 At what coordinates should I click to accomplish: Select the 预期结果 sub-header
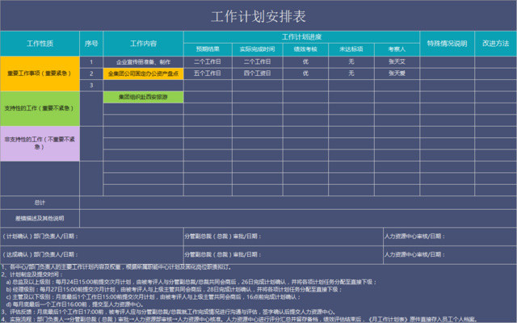tap(208, 49)
